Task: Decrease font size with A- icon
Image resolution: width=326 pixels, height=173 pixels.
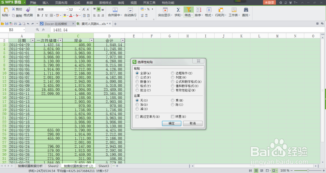Action: [88, 9]
